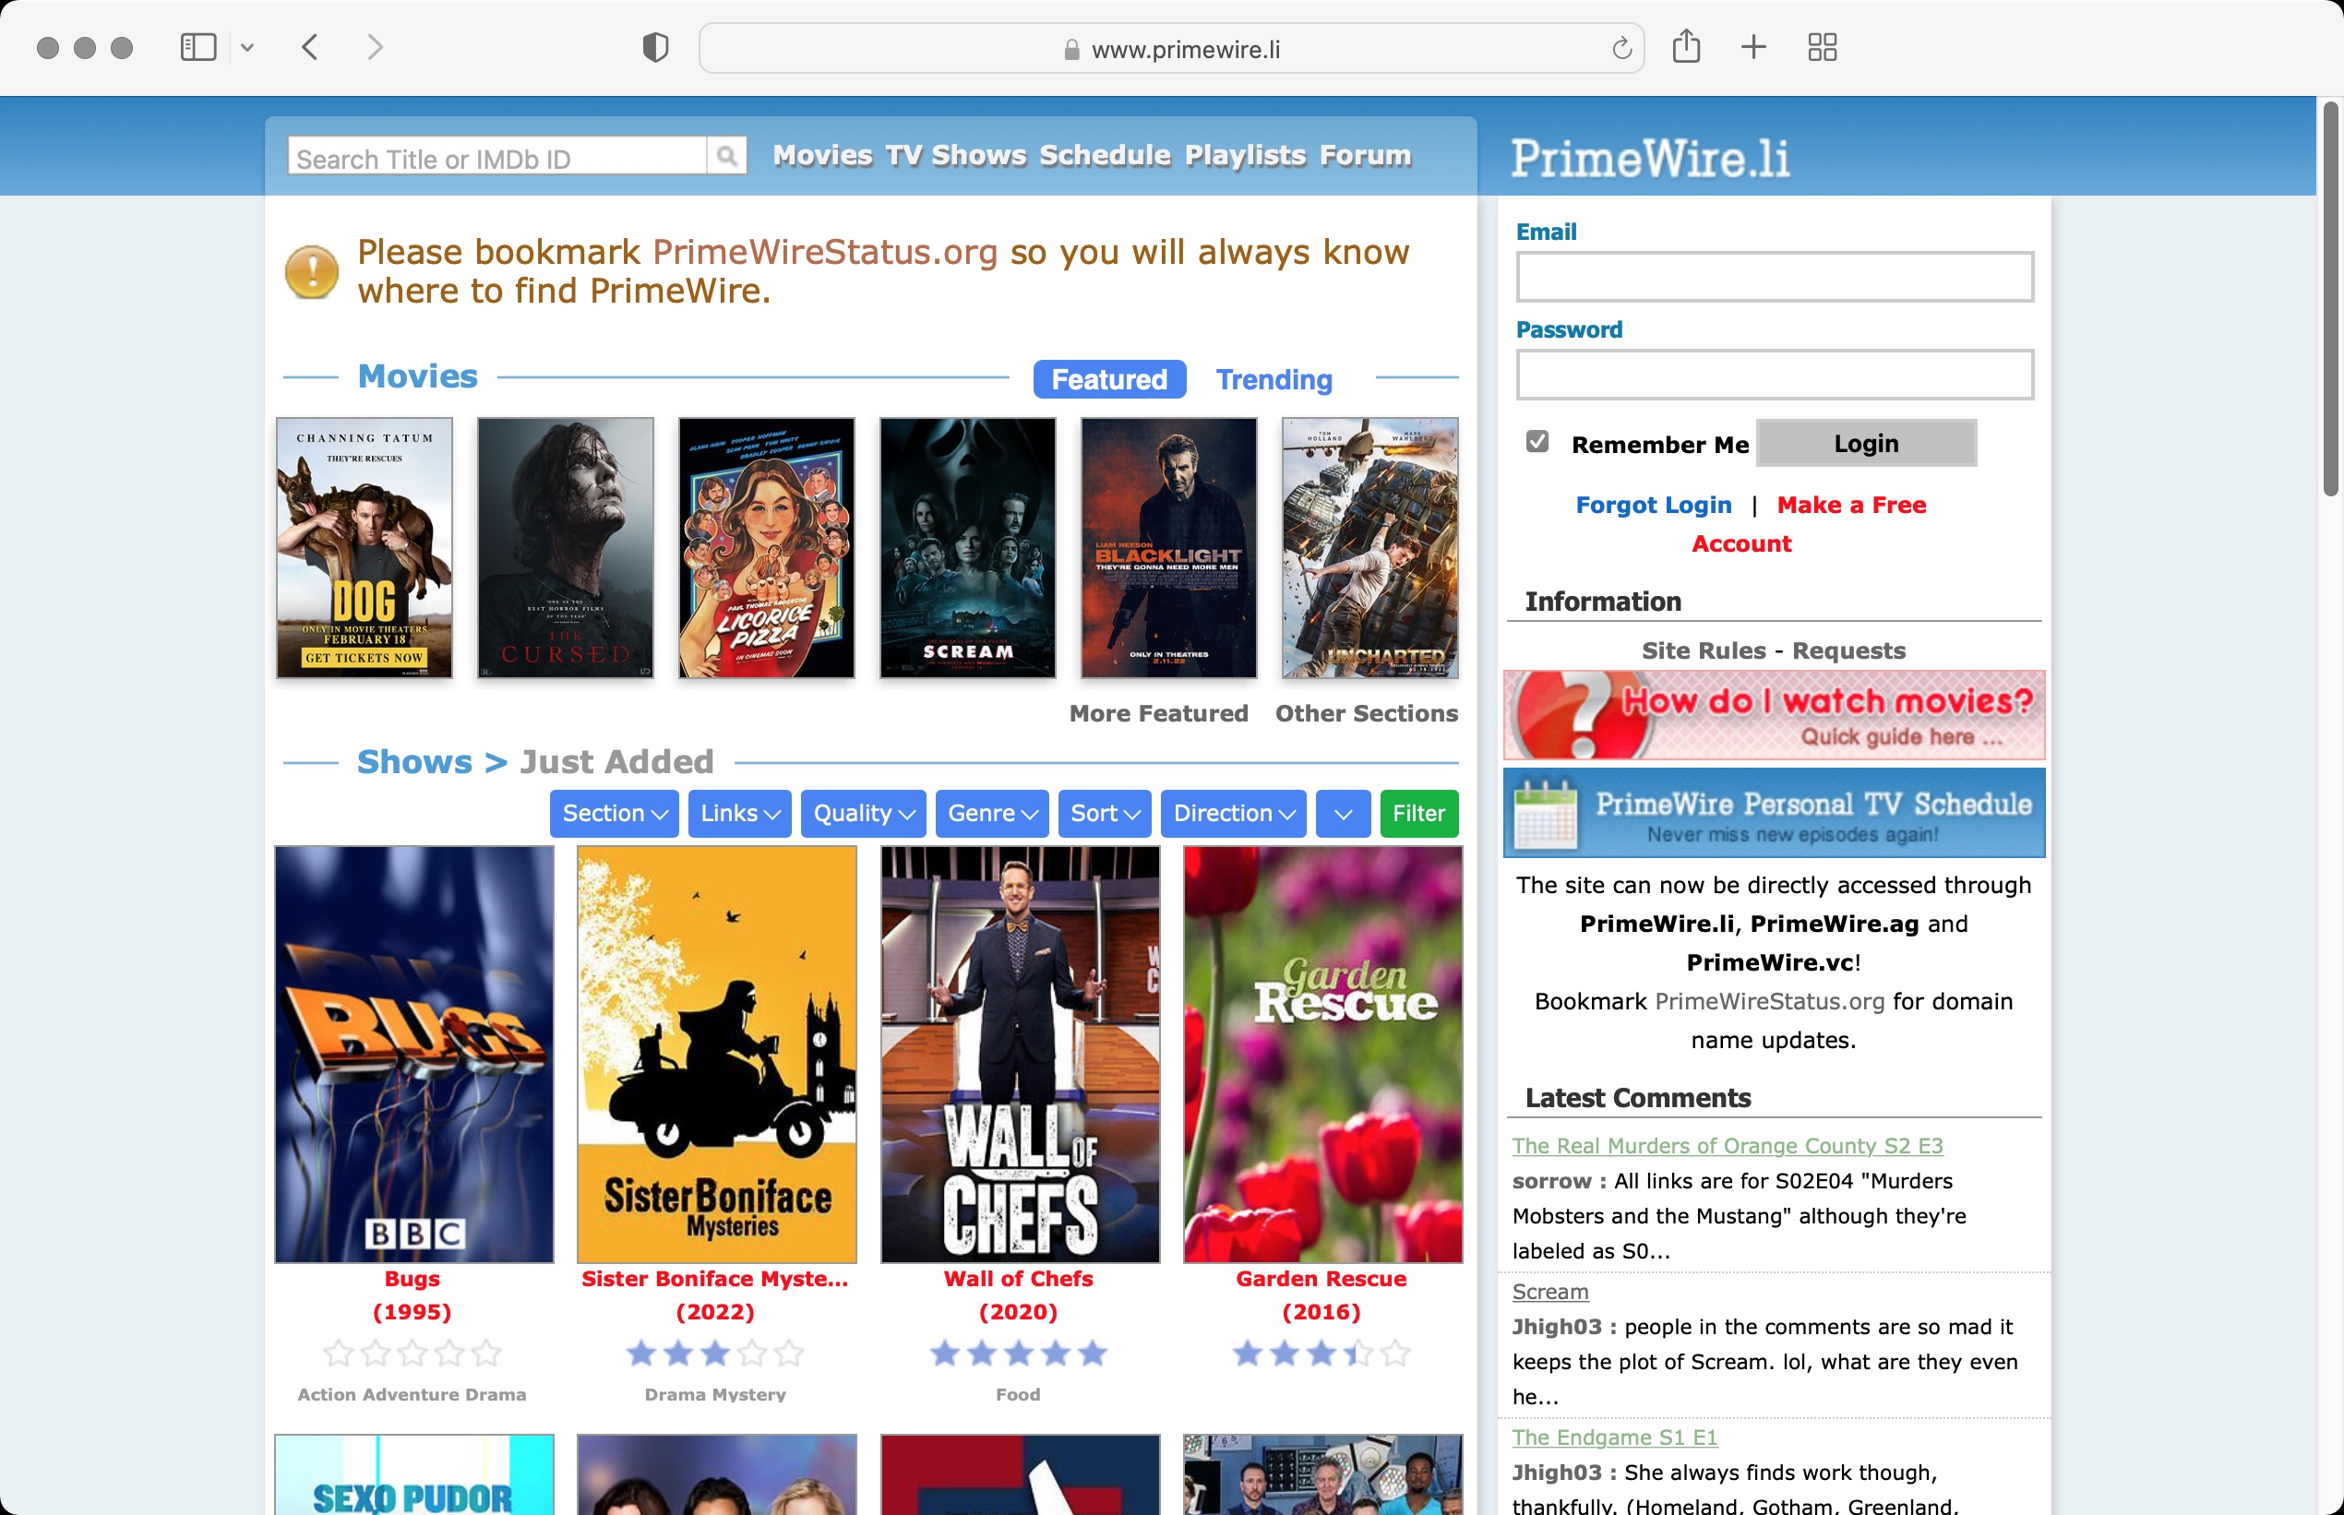Click the Email input field
This screenshot has width=2344, height=1515.
pyautogui.click(x=1776, y=277)
